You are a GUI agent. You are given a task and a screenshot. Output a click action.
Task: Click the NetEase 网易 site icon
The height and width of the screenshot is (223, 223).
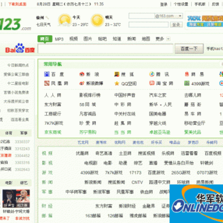tap(187, 74)
